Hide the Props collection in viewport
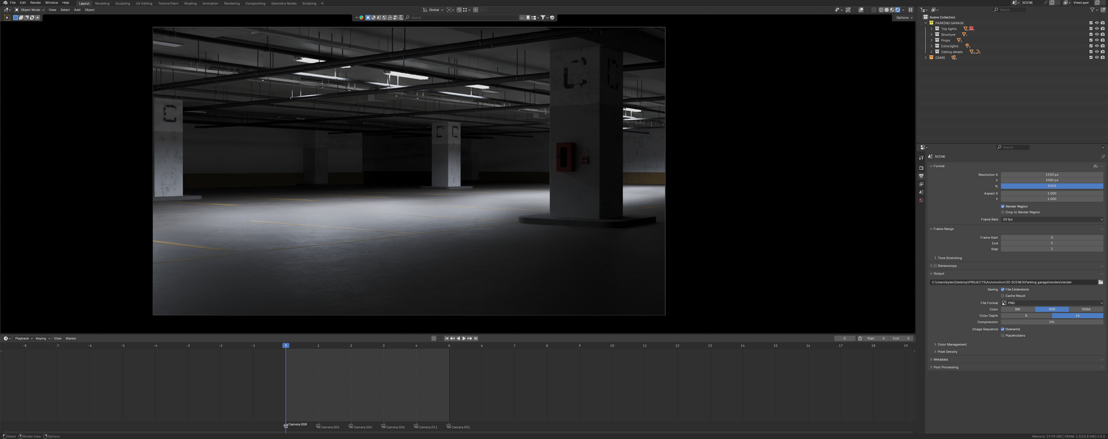 pos(1097,40)
